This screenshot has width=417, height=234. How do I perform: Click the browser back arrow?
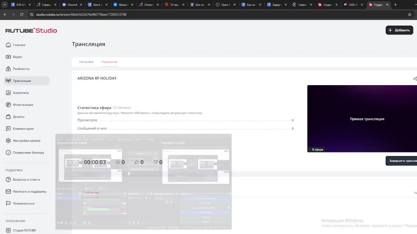(5, 14)
